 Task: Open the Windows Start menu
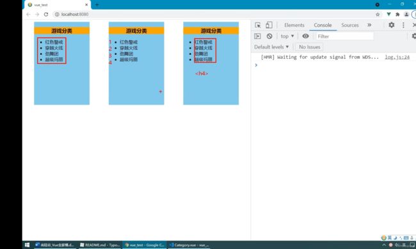click(27, 245)
